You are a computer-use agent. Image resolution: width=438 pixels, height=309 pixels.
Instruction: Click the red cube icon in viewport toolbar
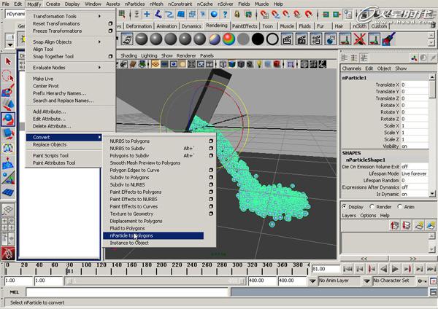point(277,64)
